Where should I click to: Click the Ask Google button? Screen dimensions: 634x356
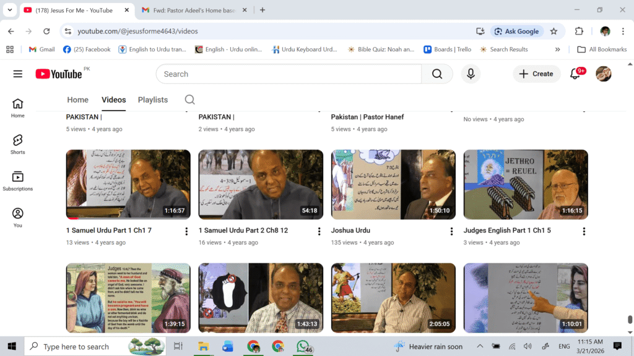click(516, 31)
